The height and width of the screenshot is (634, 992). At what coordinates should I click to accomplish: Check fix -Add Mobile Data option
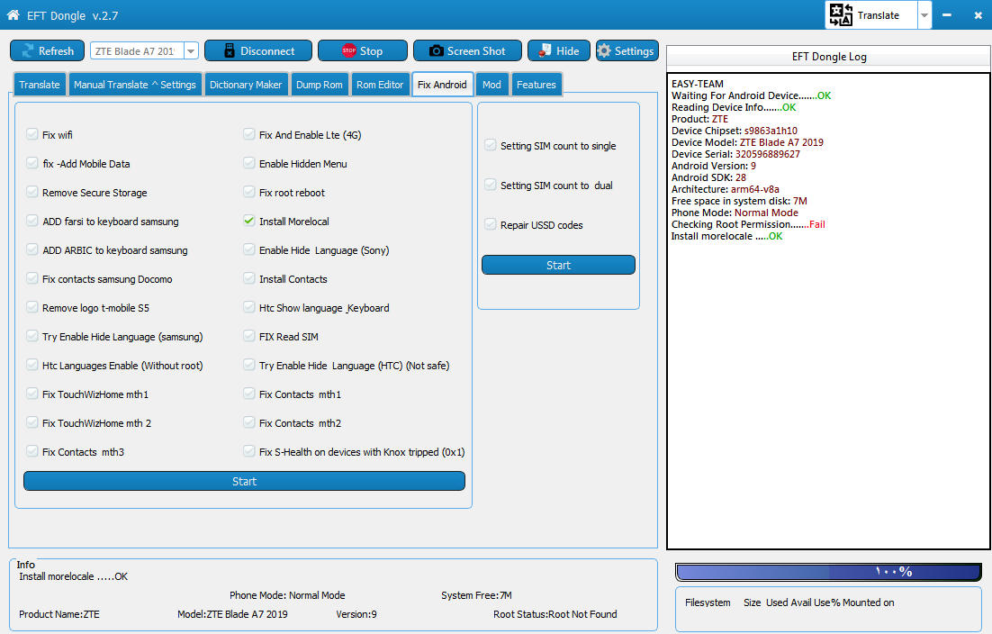pyautogui.click(x=32, y=163)
